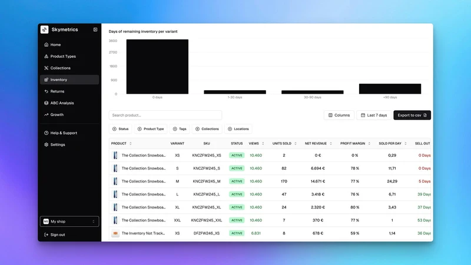Viewport: 471px width, 265px height.
Task: Click the plus icon on Product Type filter
Action: click(x=140, y=129)
